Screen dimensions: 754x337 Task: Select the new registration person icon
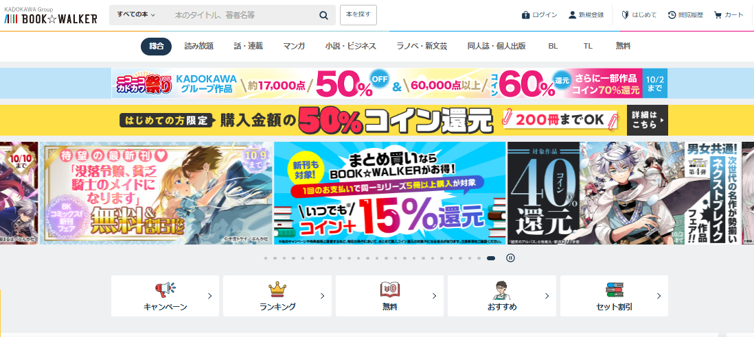point(572,15)
